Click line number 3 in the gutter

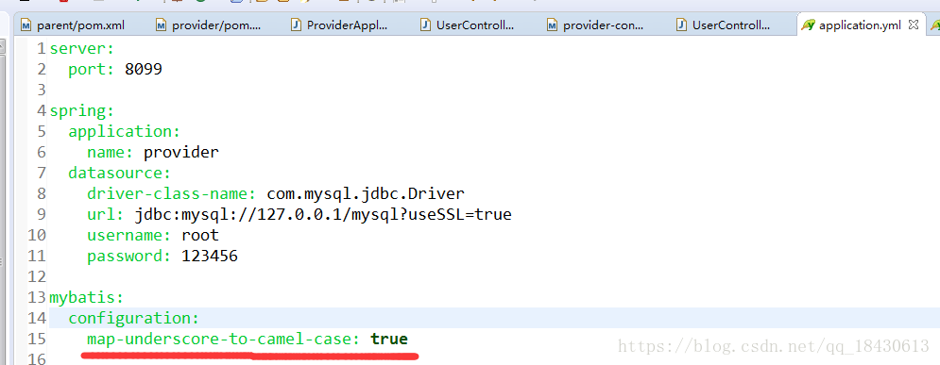coord(42,90)
